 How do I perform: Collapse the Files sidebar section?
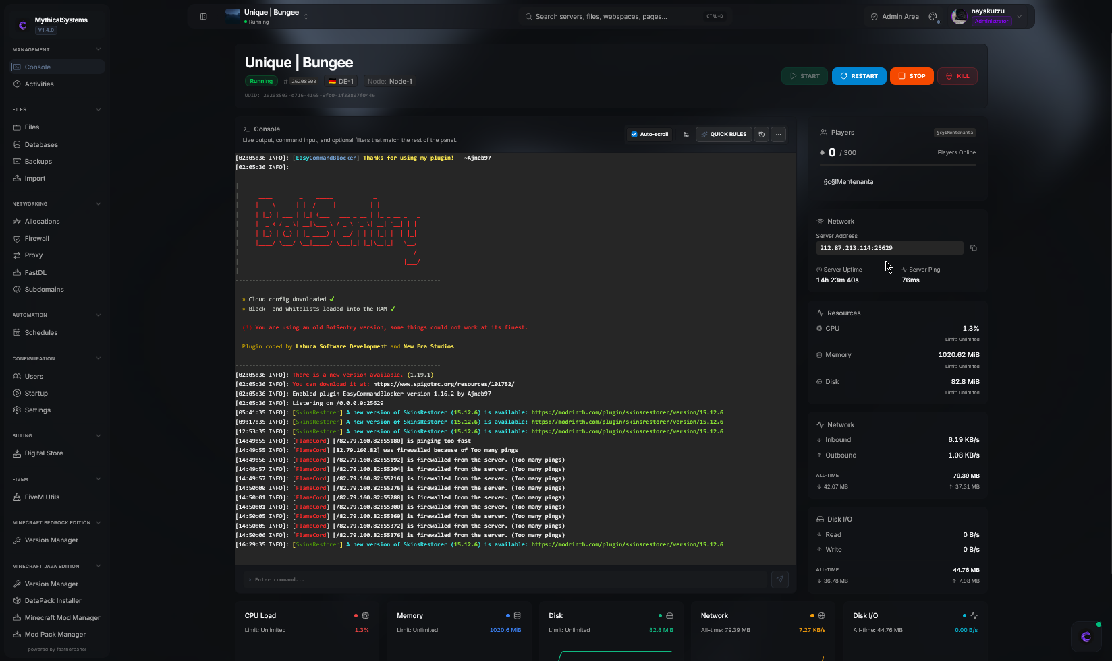pyautogui.click(x=99, y=109)
